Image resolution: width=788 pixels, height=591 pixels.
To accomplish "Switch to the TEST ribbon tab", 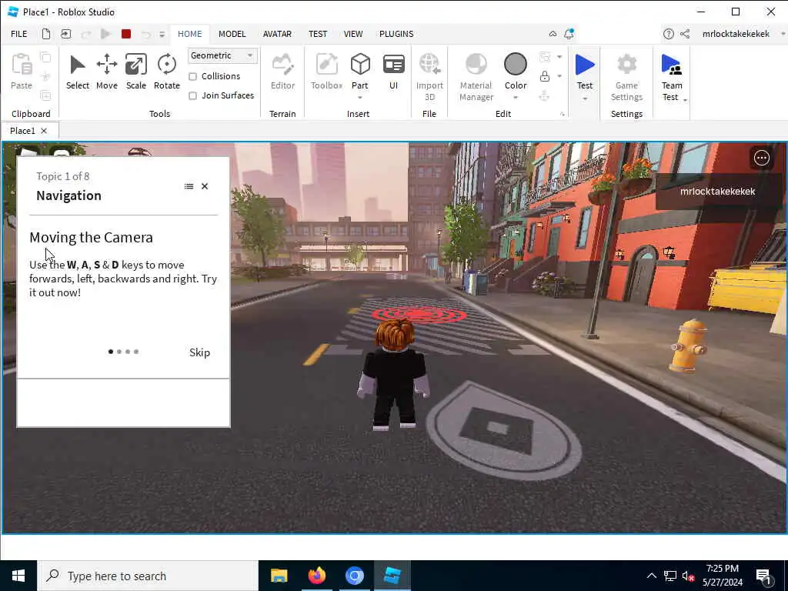I will [x=318, y=34].
